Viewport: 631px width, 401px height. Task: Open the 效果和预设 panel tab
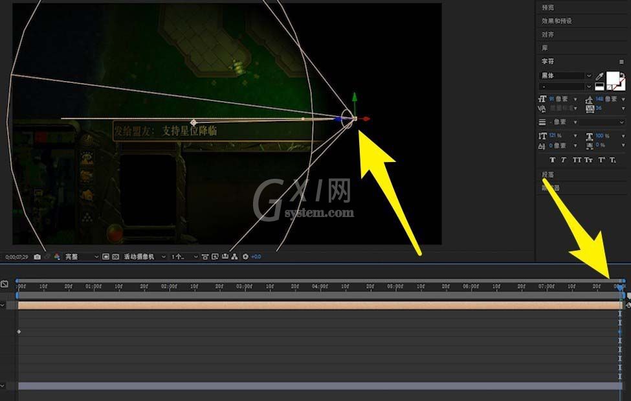pos(557,21)
